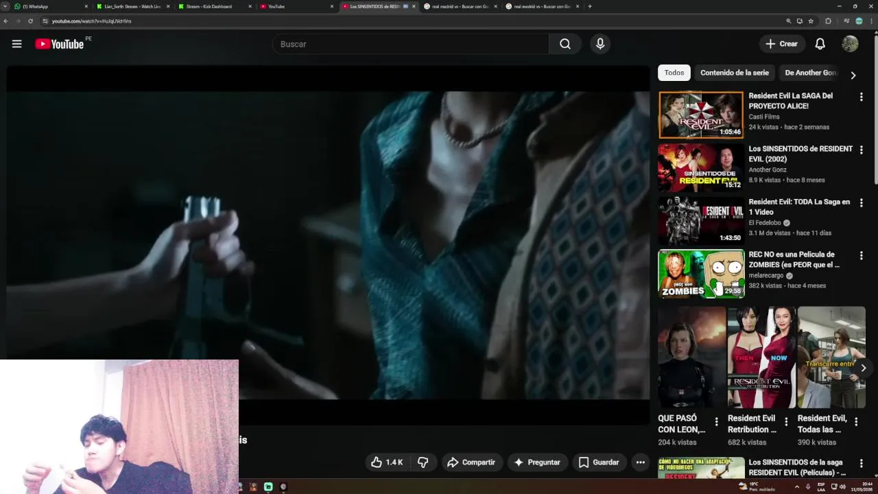This screenshot has width=878, height=494.
Task: Open the melarecargo channel name
Action: point(766,275)
